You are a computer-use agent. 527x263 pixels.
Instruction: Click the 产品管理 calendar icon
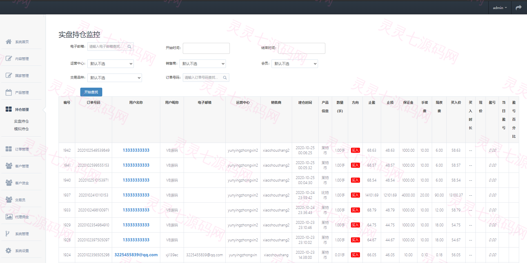pyautogui.click(x=9, y=92)
